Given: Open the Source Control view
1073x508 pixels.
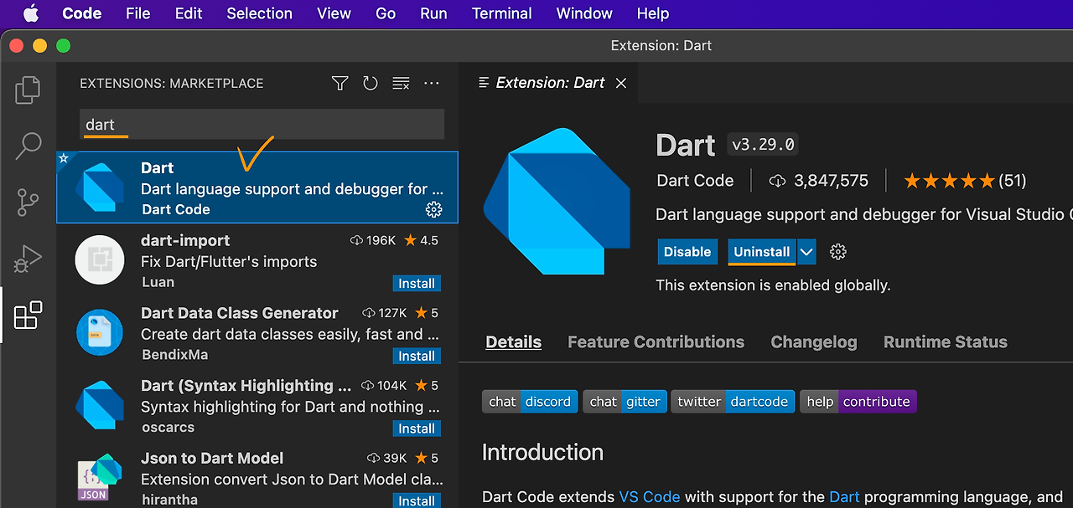Looking at the screenshot, I should (28, 202).
